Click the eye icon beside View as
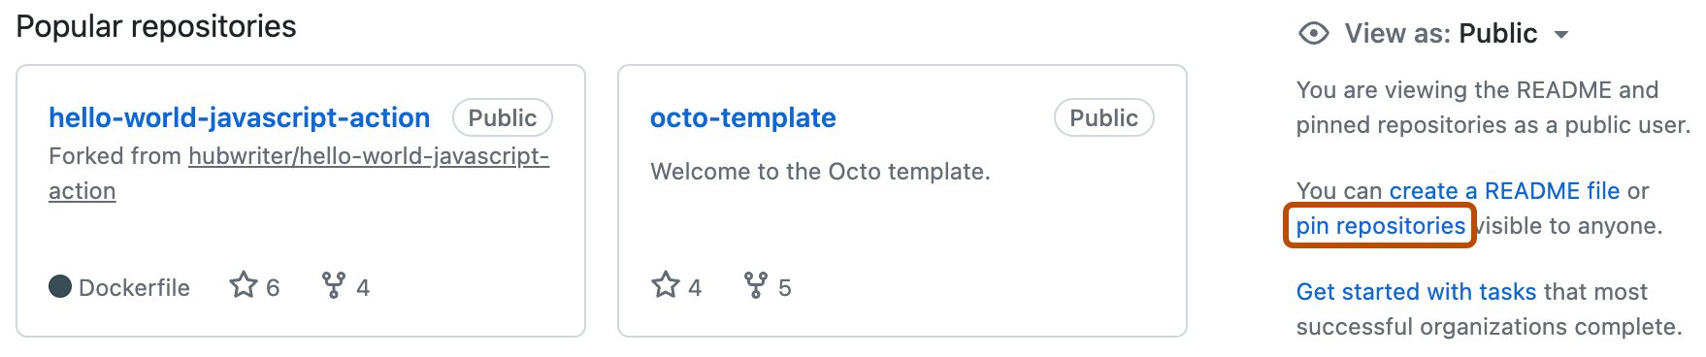The image size is (1706, 357). (x=1313, y=34)
